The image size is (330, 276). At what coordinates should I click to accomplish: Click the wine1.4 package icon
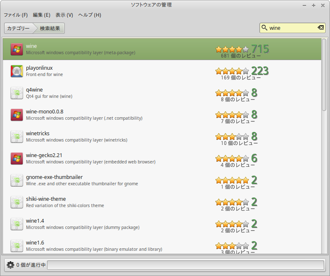[x=17, y=224]
